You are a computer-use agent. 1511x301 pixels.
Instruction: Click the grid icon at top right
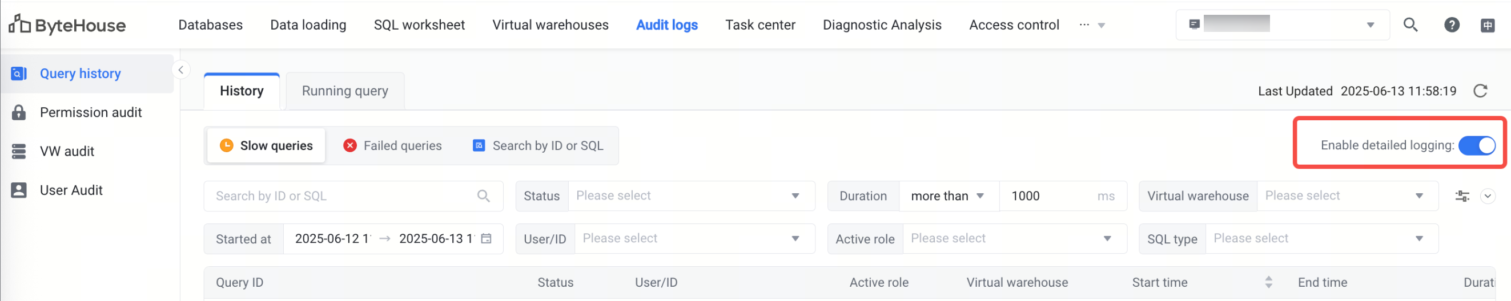coord(1488,25)
